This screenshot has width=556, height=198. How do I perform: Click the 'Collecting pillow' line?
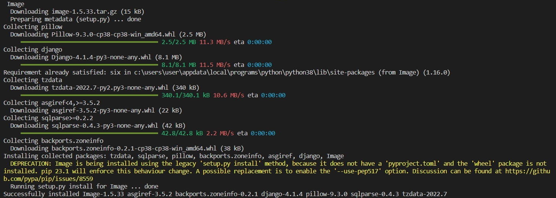pos(33,27)
